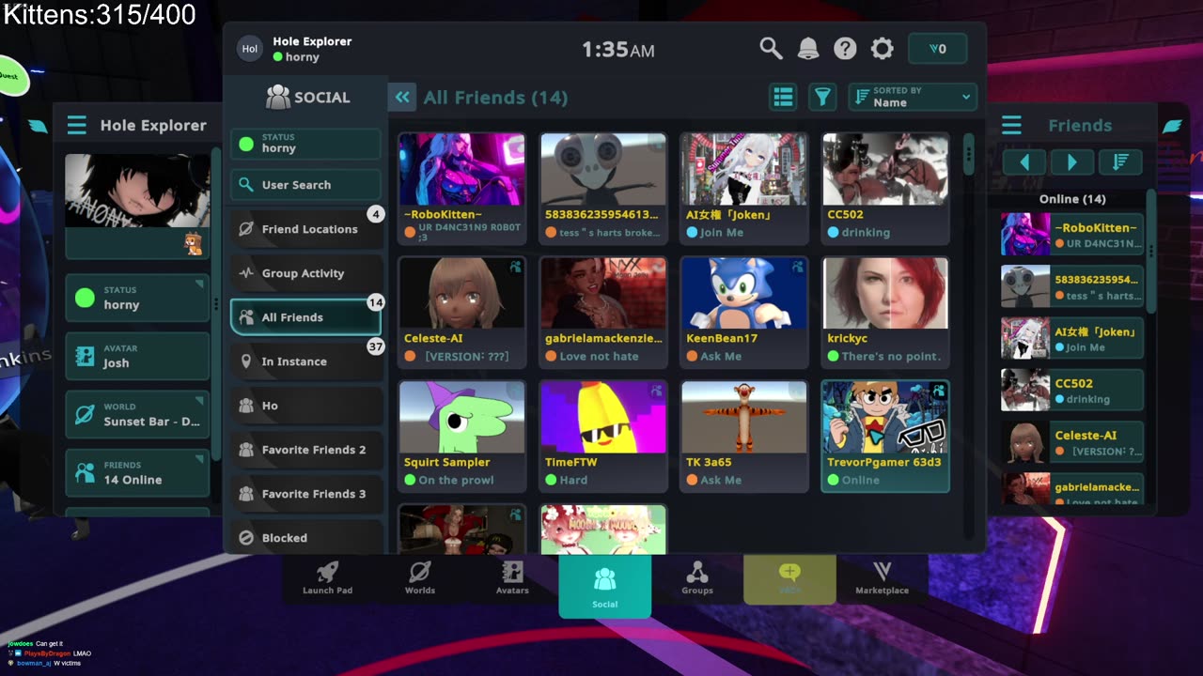Open the AI女権「Joken」 friend card
The width and height of the screenshot is (1203, 676).
pyautogui.click(x=744, y=188)
